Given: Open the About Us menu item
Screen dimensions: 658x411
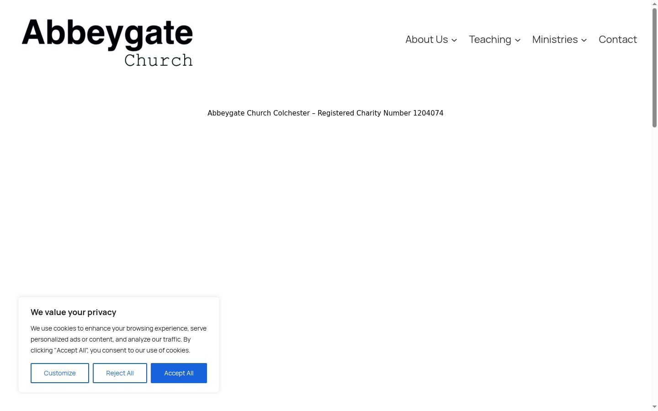Looking at the screenshot, I should coord(426,40).
